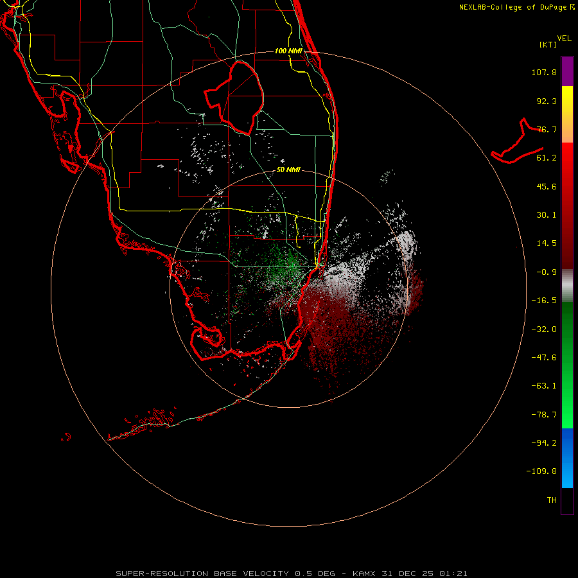Click the [KT] units label
The width and height of the screenshot is (578, 578).
[548, 44]
